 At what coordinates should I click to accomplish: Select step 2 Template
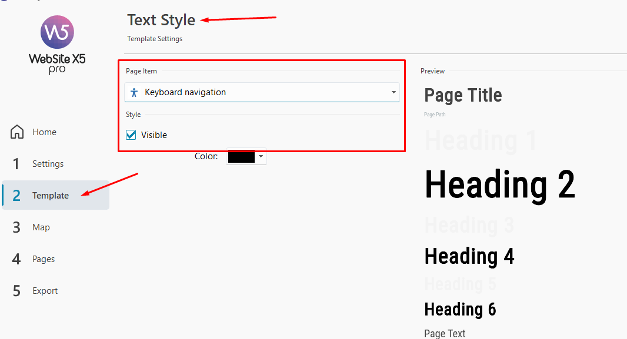click(x=55, y=195)
